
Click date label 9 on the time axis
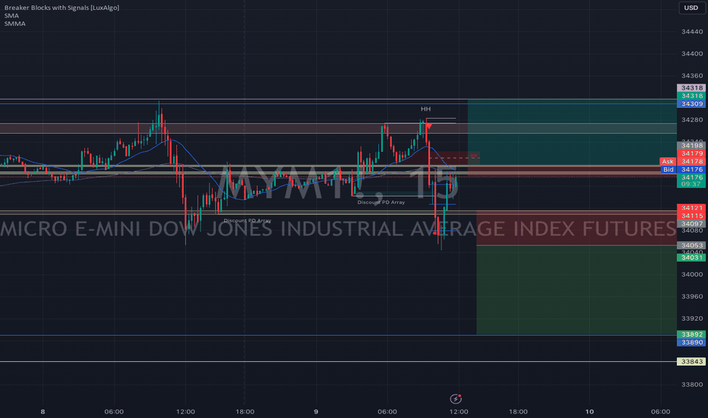click(x=316, y=412)
